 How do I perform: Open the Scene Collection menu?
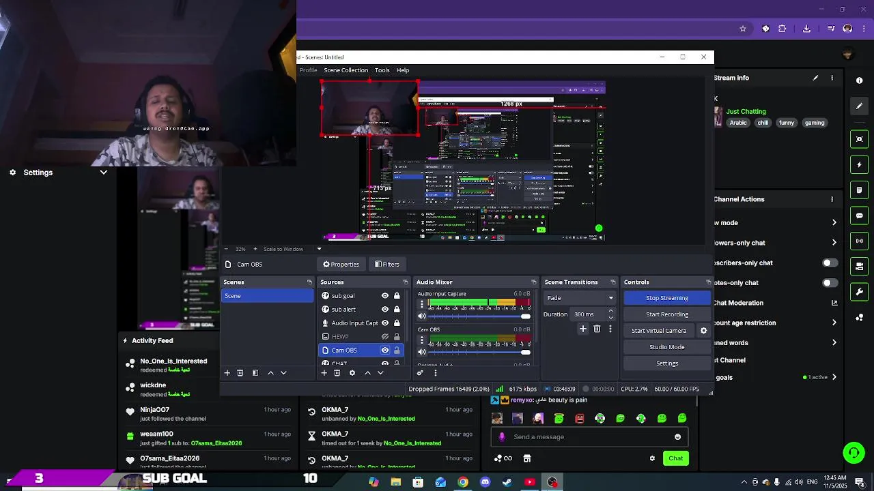click(x=346, y=70)
